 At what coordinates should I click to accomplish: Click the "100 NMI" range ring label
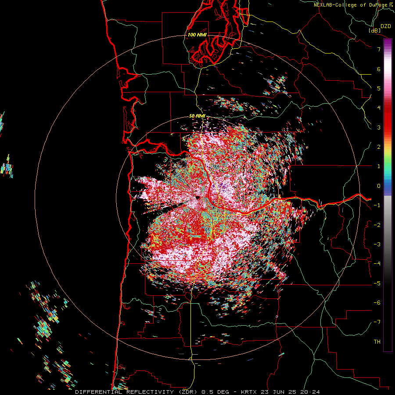[x=197, y=35]
